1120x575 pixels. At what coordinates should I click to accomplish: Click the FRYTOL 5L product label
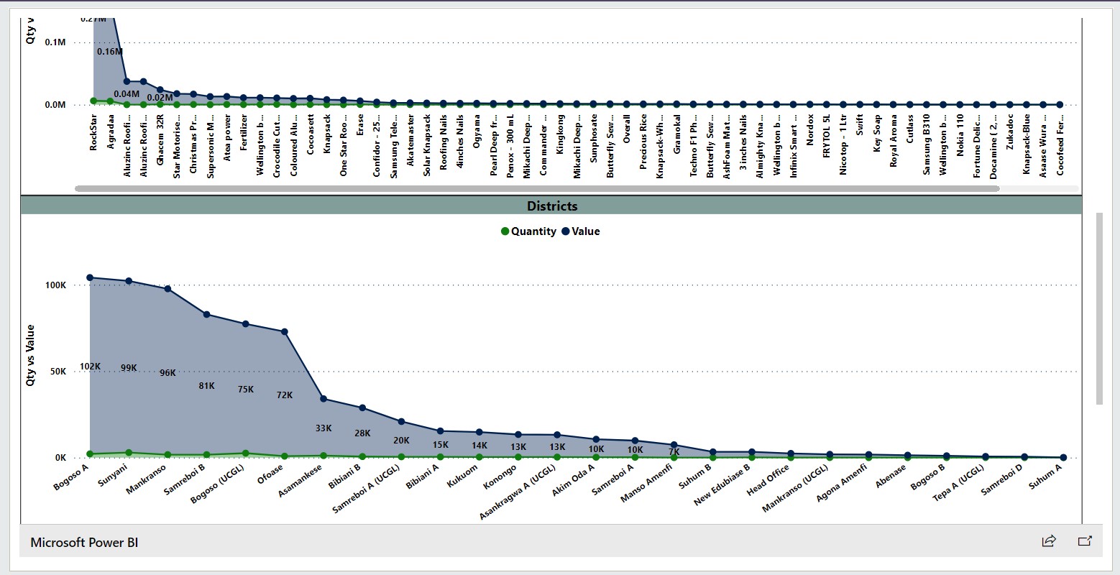point(827,136)
